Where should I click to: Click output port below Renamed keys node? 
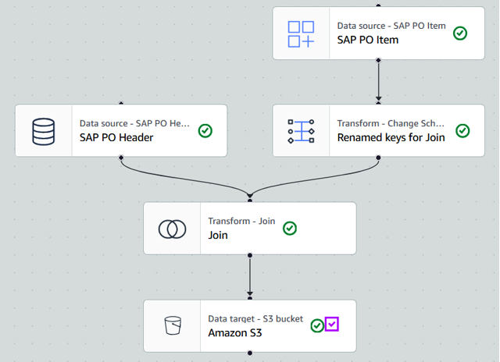click(x=379, y=158)
